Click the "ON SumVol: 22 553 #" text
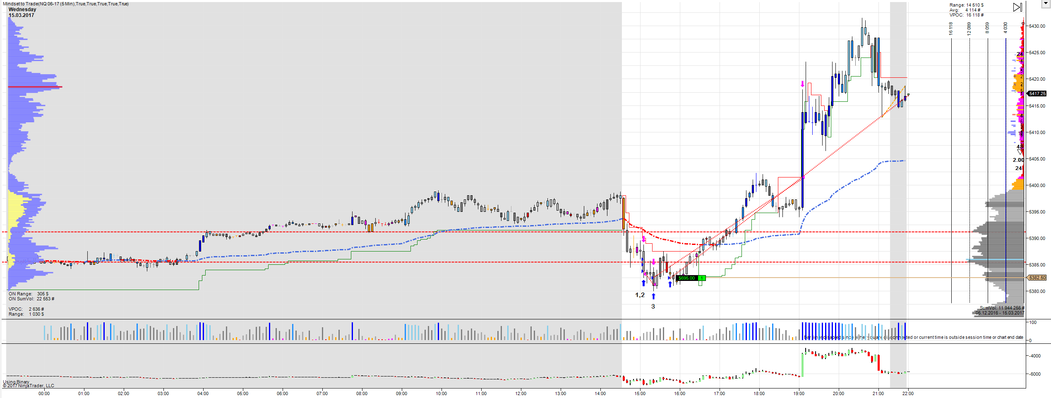Viewport: 1051px width, 398px height. pos(31,299)
